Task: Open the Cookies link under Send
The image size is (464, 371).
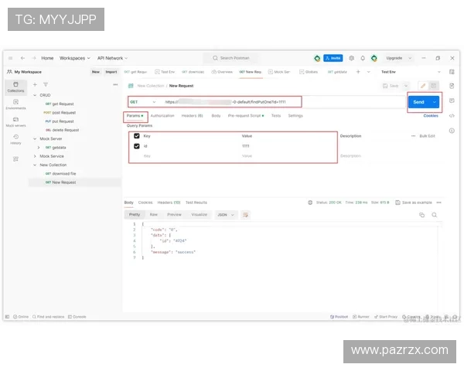Action: tap(430, 115)
